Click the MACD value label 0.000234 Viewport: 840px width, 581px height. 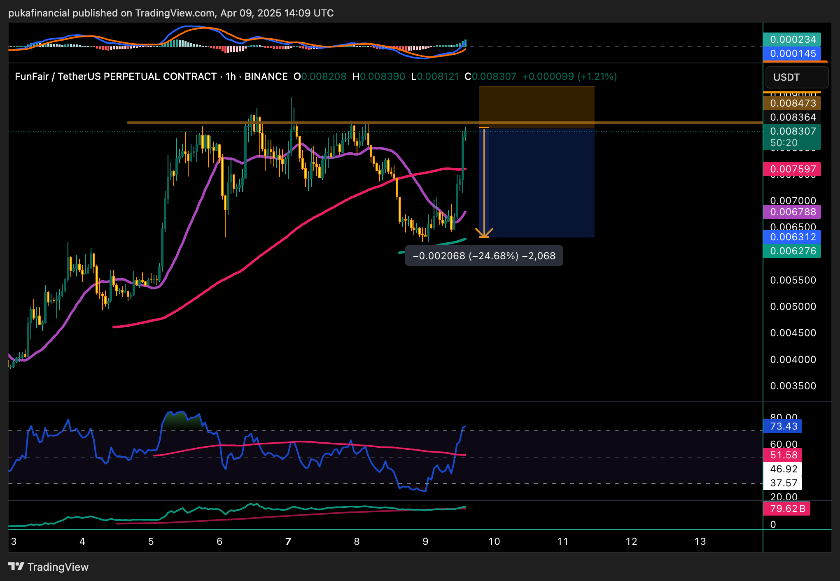[x=792, y=40]
